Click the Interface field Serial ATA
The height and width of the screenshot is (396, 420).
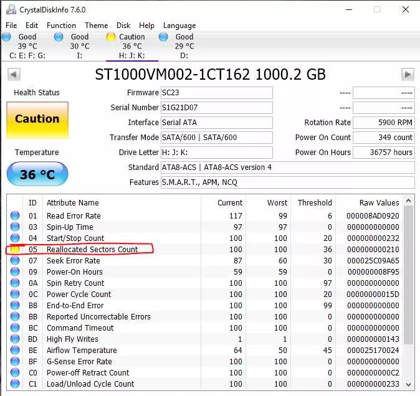216,123
